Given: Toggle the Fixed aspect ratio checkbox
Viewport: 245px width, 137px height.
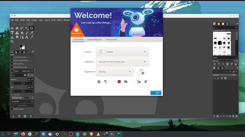Looking at the screenshot, I should pyautogui.click(x=12, y=71).
